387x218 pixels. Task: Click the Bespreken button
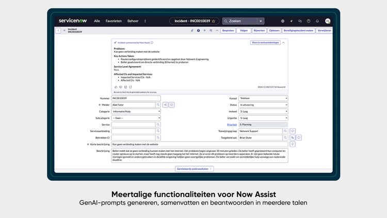tap(228, 30)
